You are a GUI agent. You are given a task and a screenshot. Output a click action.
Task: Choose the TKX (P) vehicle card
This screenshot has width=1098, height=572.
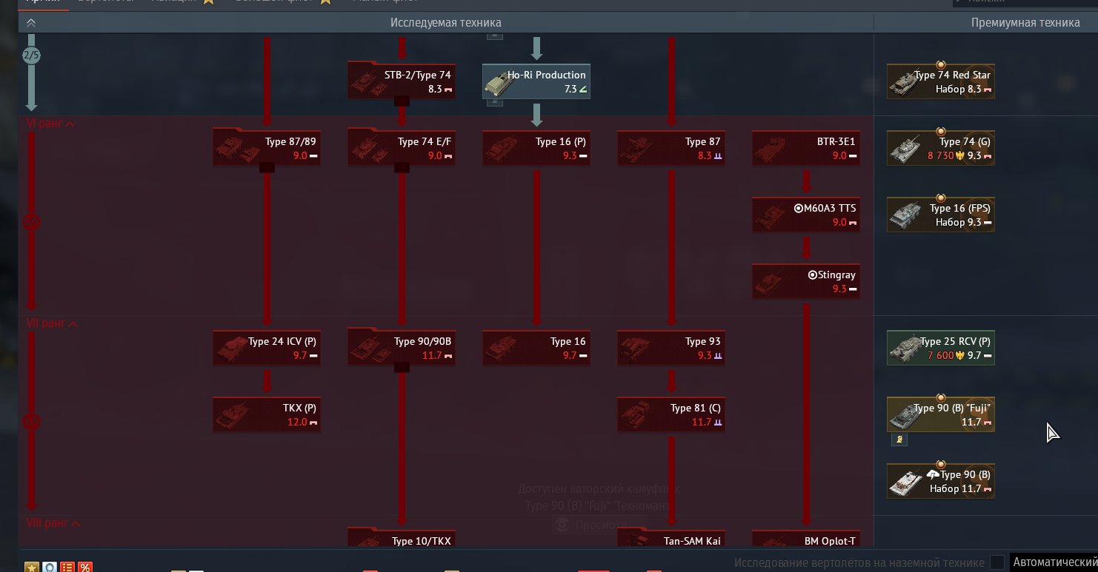[267, 414]
